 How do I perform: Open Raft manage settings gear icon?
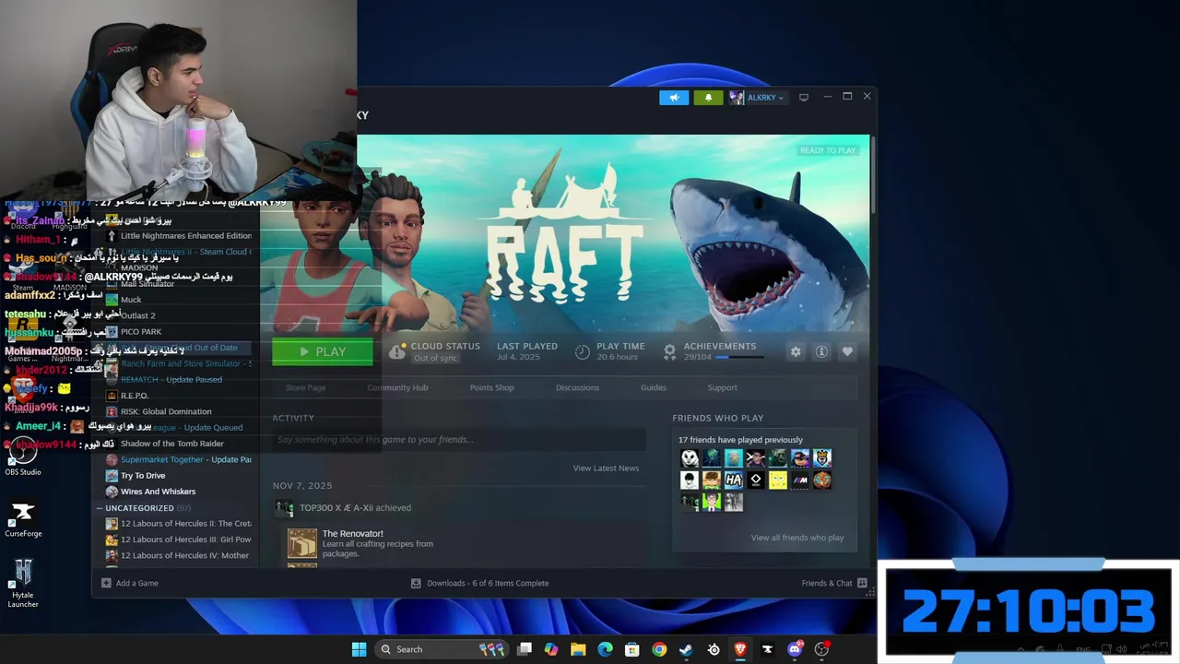tap(796, 351)
